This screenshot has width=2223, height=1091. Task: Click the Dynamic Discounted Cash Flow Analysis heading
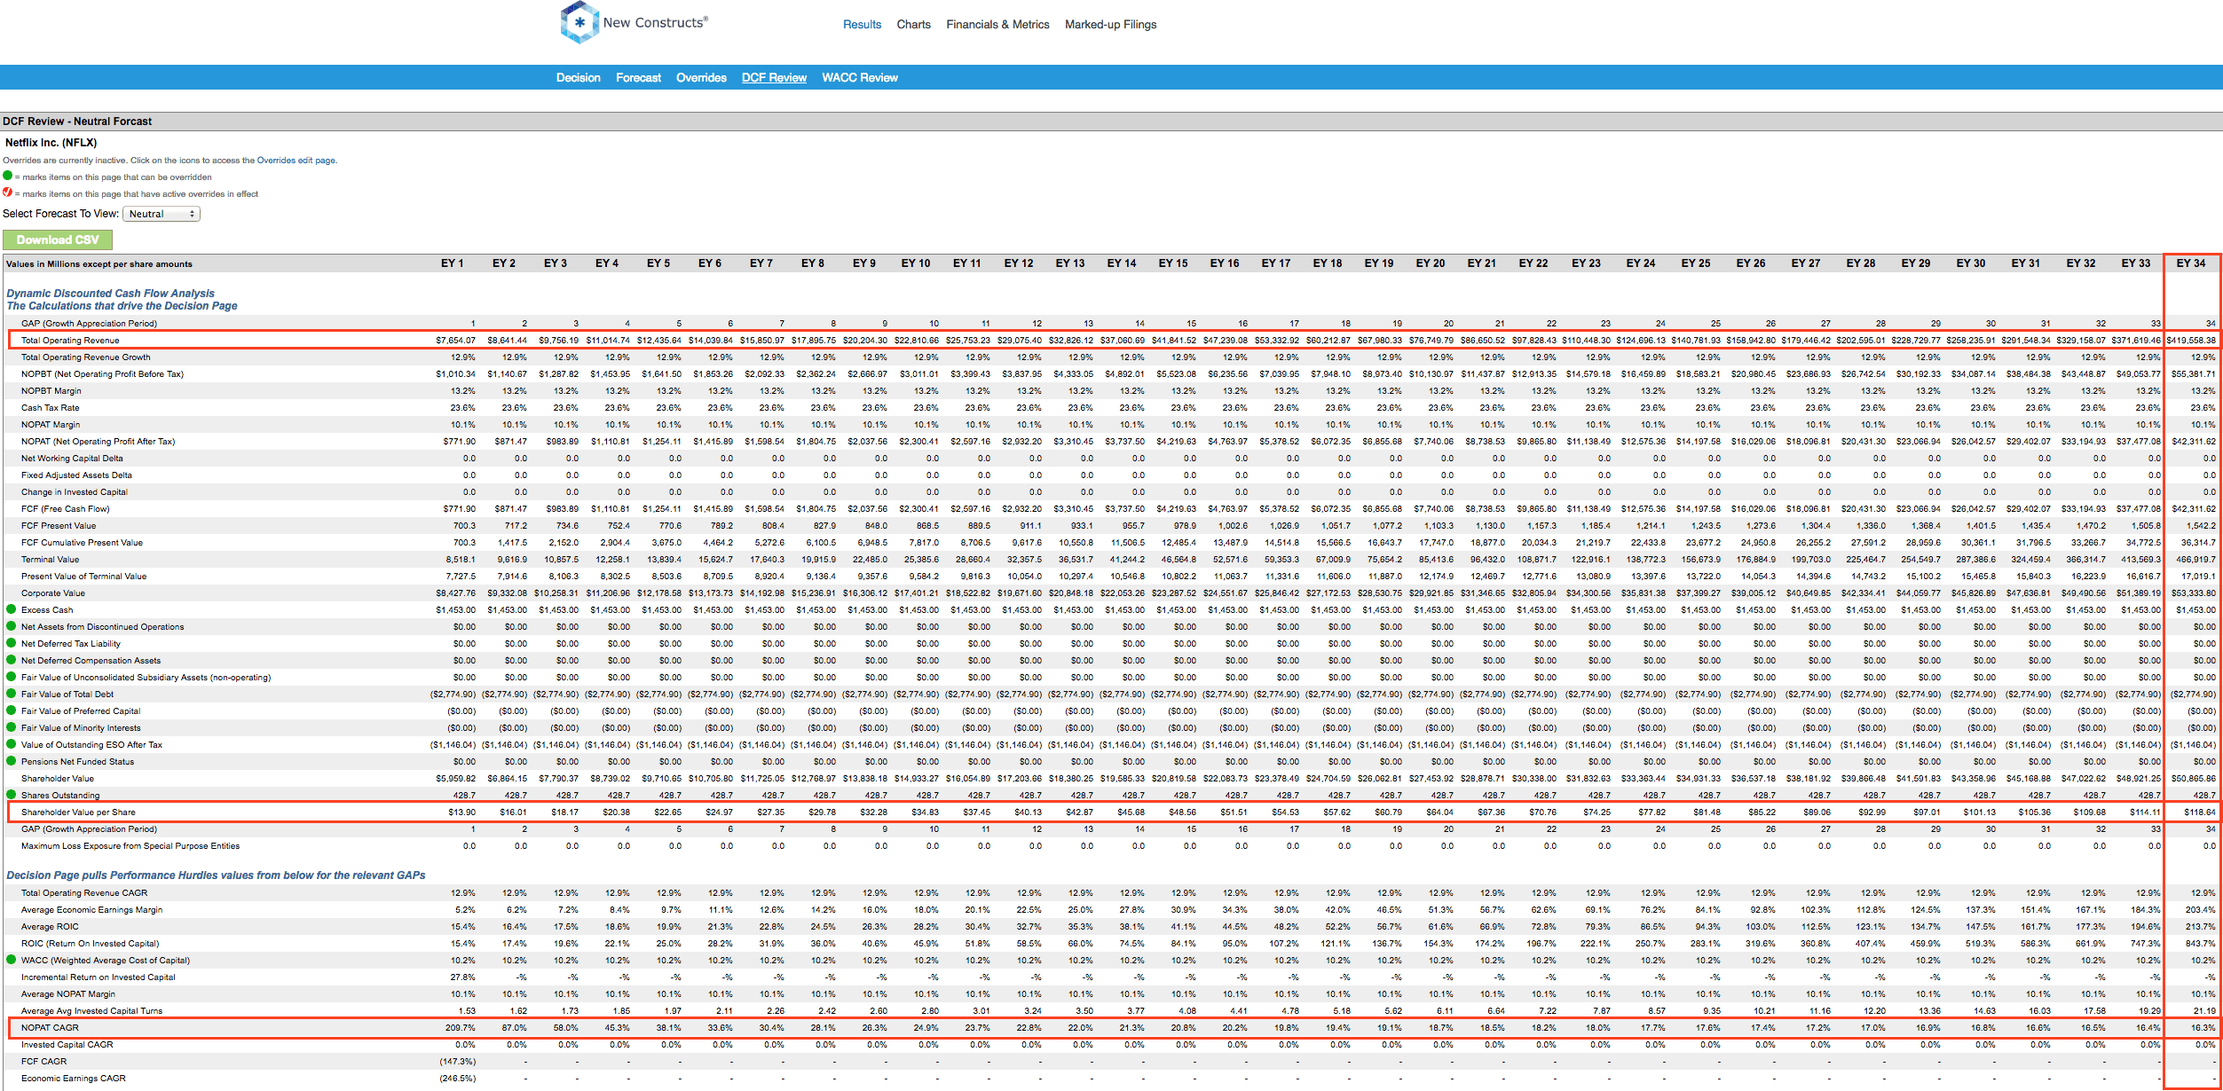(111, 293)
